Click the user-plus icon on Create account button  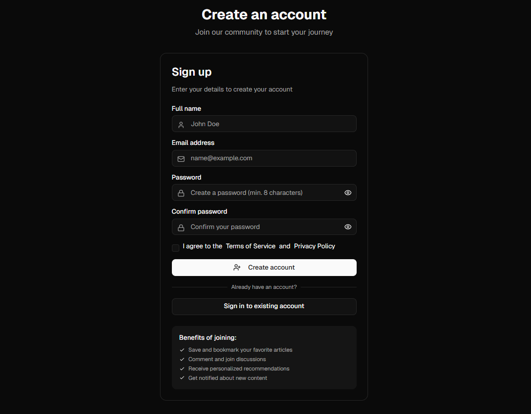[x=237, y=267]
